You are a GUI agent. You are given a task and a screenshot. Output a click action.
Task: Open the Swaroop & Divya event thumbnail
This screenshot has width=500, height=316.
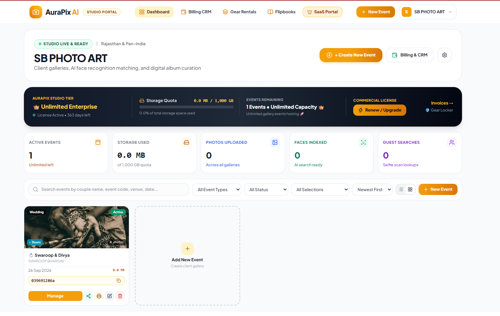click(77, 227)
